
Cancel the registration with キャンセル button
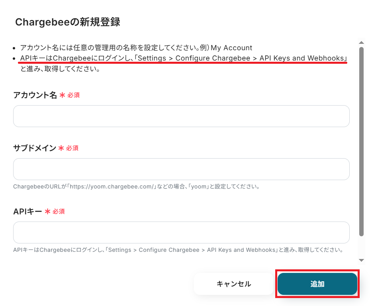pos(234,284)
